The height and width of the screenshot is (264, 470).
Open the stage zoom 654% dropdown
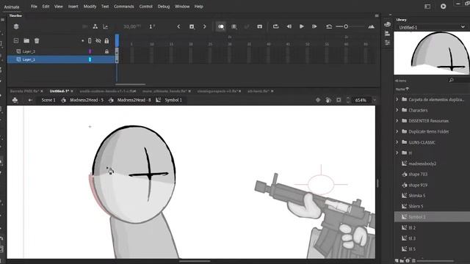pyautogui.click(x=375, y=100)
